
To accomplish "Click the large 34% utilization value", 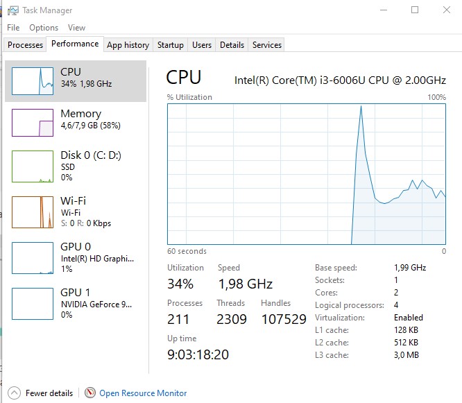I will tap(180, 284).
